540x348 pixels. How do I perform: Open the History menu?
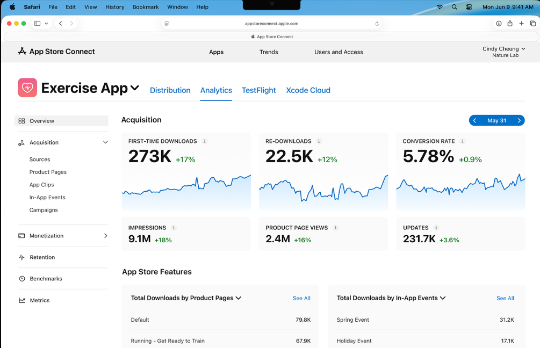(114, 7)
